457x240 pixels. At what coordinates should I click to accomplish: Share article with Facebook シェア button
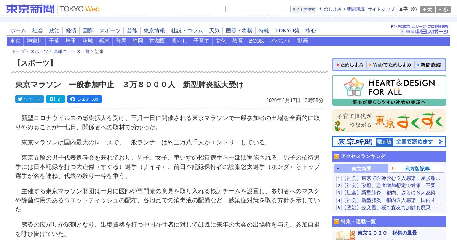85,99
